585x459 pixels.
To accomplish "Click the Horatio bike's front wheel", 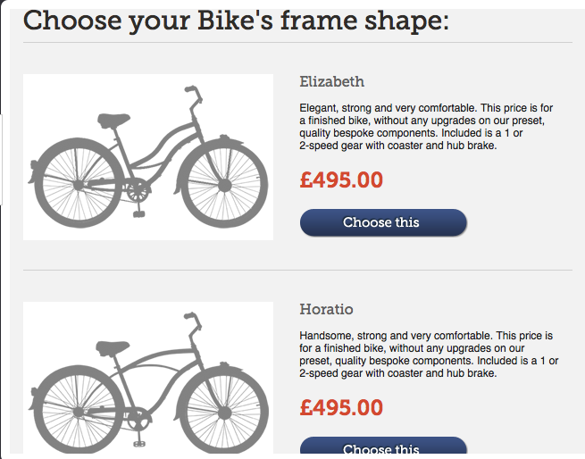I will [x=224, y=411].
